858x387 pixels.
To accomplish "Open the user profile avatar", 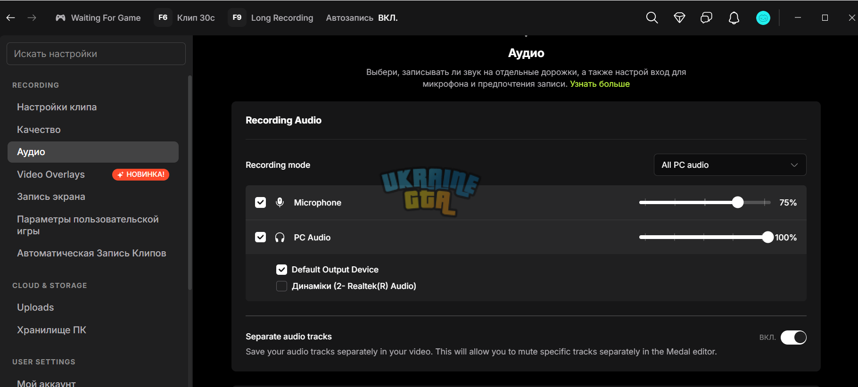I will tap(763, 18).
